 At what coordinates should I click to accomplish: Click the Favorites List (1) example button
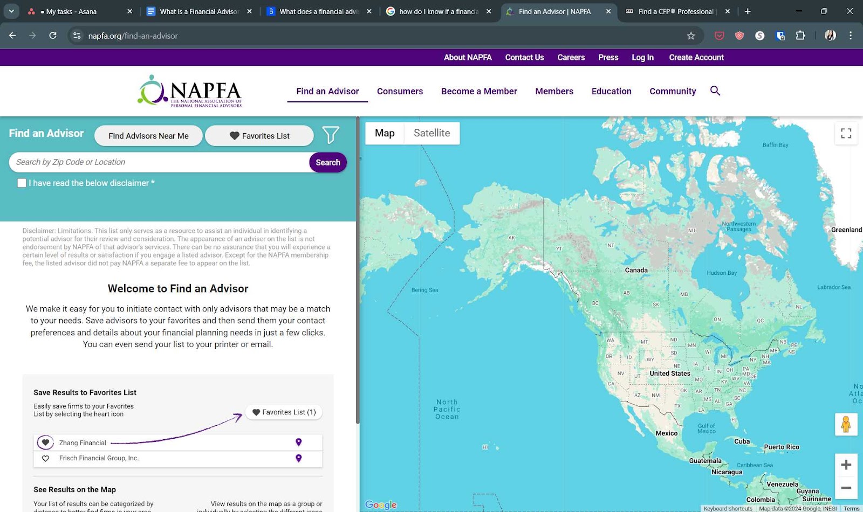284,412
